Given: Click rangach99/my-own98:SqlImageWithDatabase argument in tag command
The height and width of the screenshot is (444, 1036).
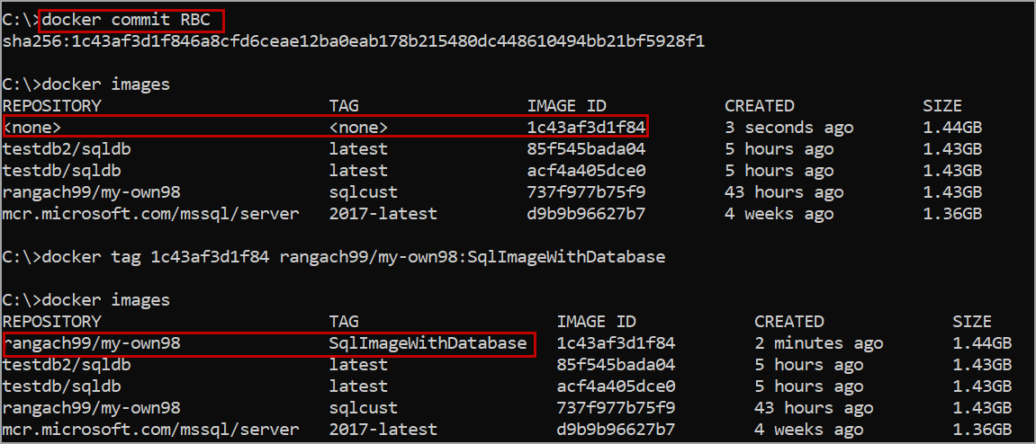Looking at the screenshot, I should (x=472, y=257).
